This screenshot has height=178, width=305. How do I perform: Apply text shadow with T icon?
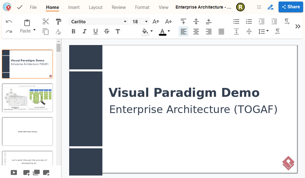(x=118, y=32)
